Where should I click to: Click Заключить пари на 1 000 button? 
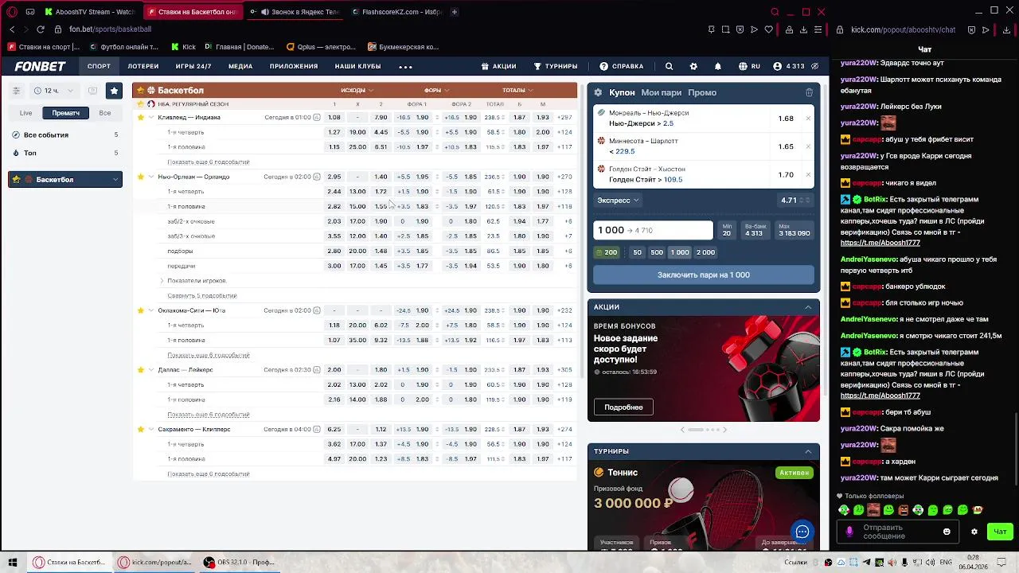(704, 275)
